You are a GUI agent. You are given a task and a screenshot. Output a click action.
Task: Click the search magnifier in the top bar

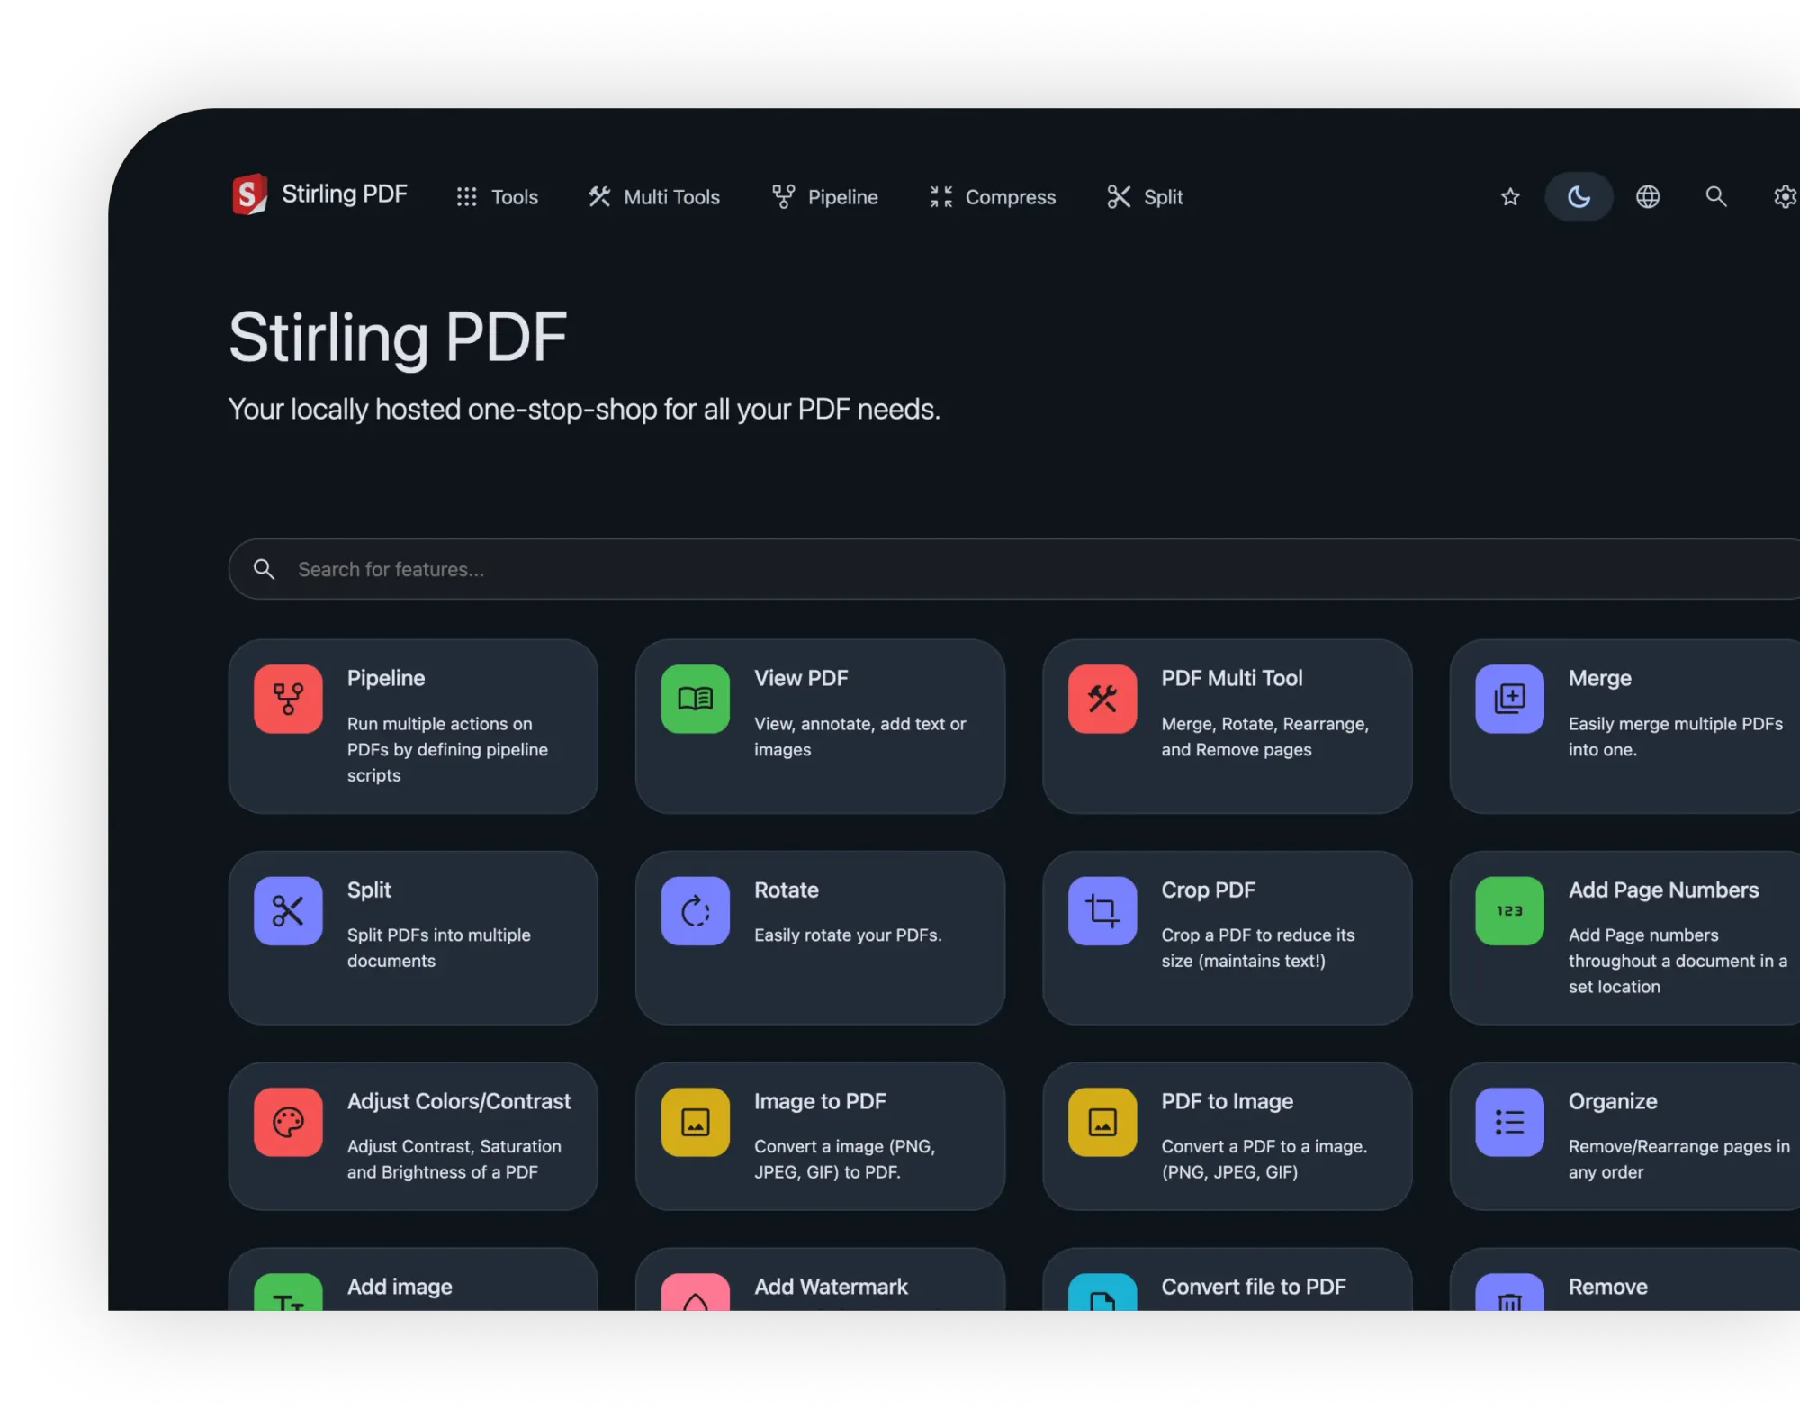coord(1716,196)
